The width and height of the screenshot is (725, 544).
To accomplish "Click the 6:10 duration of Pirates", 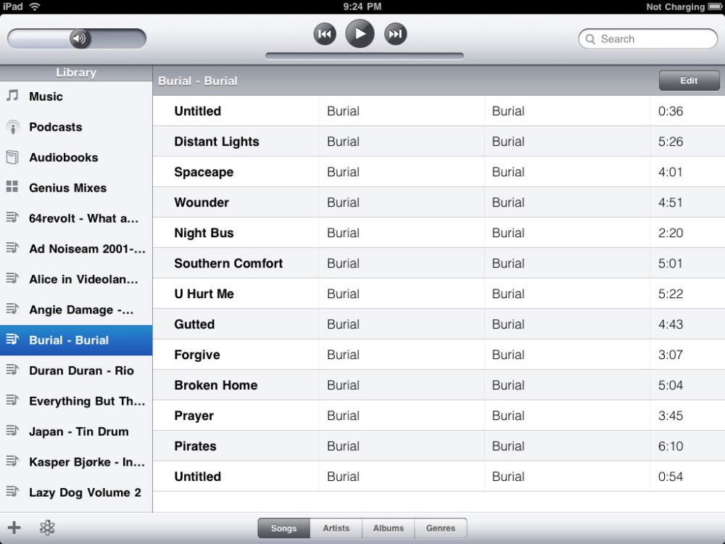I will coord(671,446).
